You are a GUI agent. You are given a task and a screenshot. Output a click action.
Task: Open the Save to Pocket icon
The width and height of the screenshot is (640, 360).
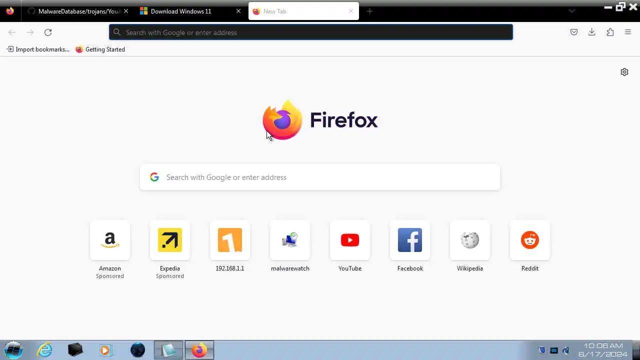[x=574, y=32]
